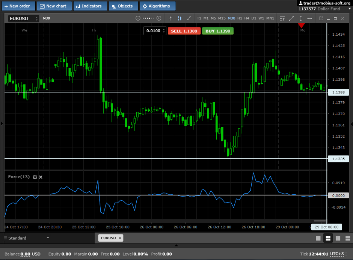This screenshot has height=260, width=353.
Task: Select the H4 timeframe
Action: point(247,18)
